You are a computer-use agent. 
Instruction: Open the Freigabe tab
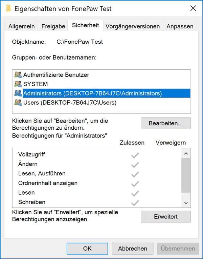click(53, 26)
